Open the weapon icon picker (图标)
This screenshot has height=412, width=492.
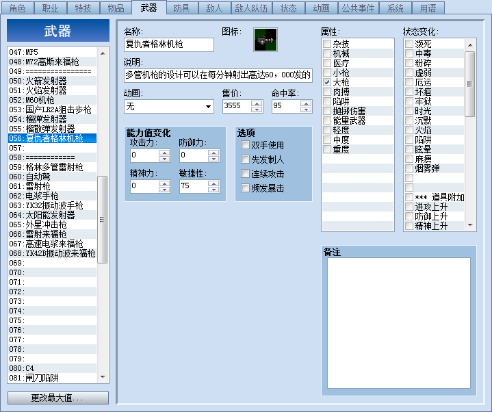(x=265, y=40)
